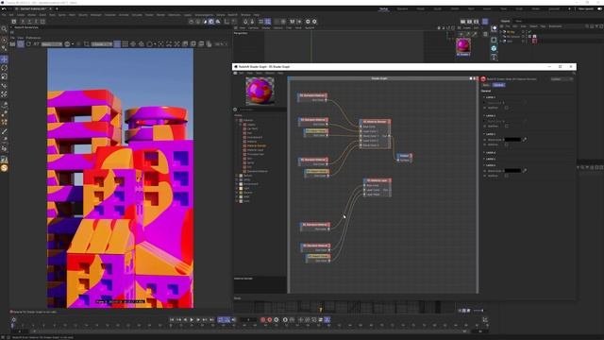
Task: Click the refresh icon in Redshift RenderView
Action: pos(29,44)
